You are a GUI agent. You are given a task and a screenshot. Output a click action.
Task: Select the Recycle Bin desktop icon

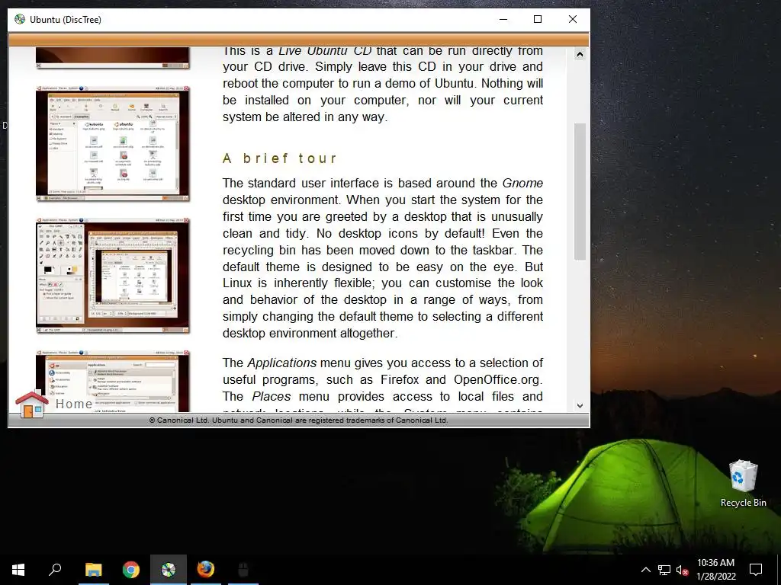click(743, 483)
